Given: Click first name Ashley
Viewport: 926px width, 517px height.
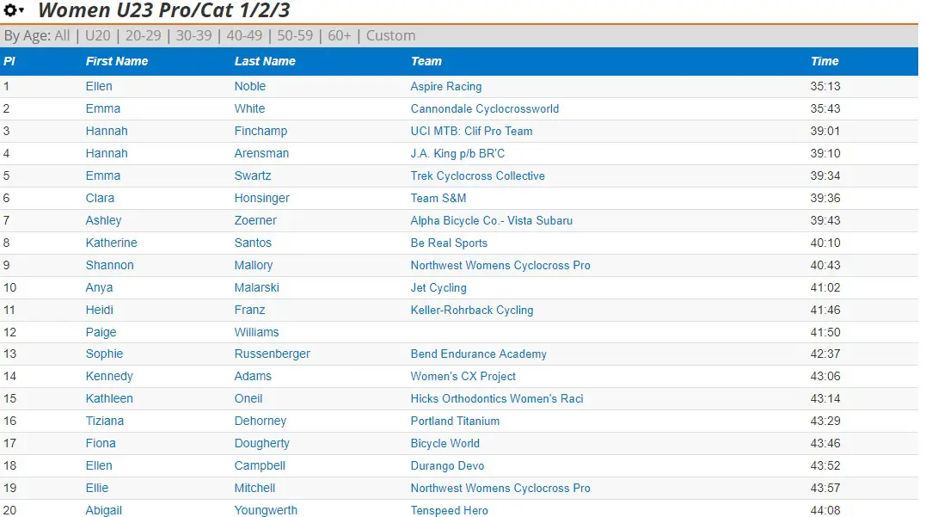Looking at the screenshot, I should coord(103,220).
